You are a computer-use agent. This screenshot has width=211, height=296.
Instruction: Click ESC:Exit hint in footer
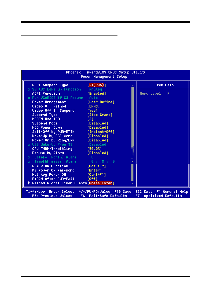pyautogui.click(x=144, y=191)
